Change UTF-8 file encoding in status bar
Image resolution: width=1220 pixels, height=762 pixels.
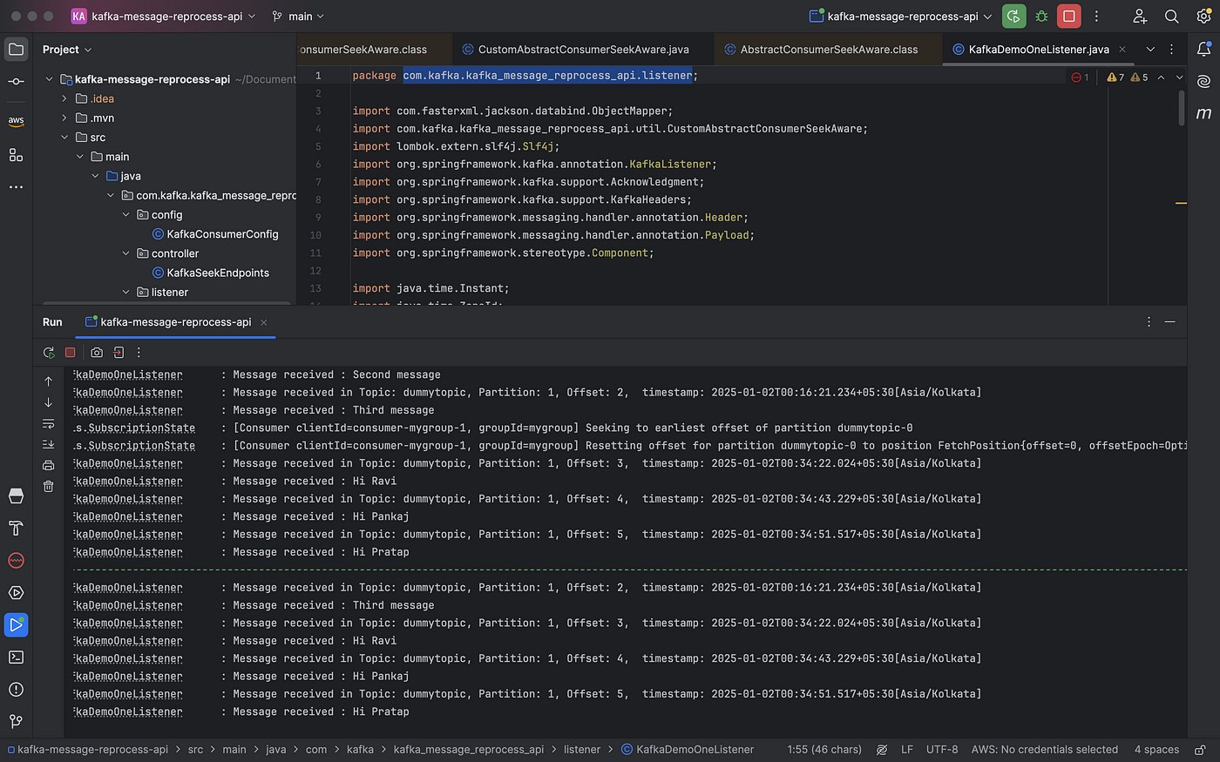pos(942,749)
